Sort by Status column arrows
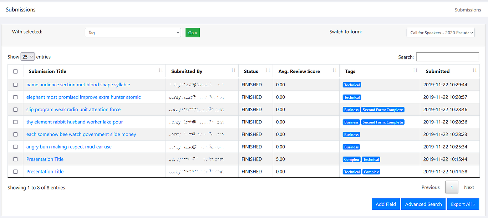 click(268, 70)
